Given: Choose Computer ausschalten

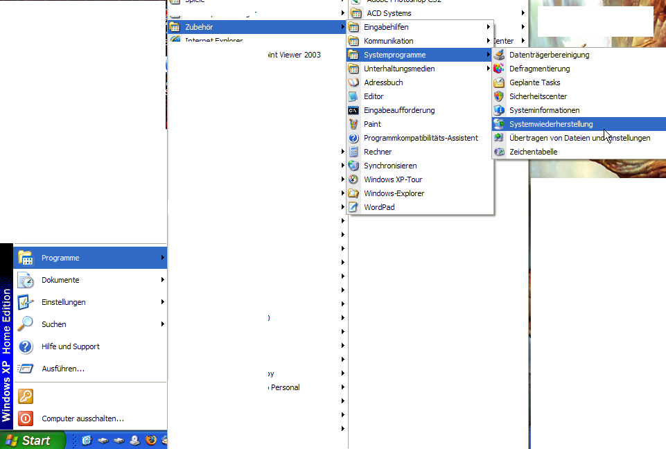Looking at the screenshot, I should point(91,419).
